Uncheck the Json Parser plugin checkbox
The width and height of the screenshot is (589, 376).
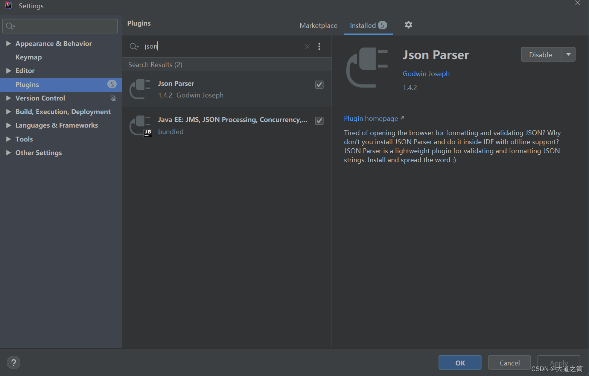(319, 85)
